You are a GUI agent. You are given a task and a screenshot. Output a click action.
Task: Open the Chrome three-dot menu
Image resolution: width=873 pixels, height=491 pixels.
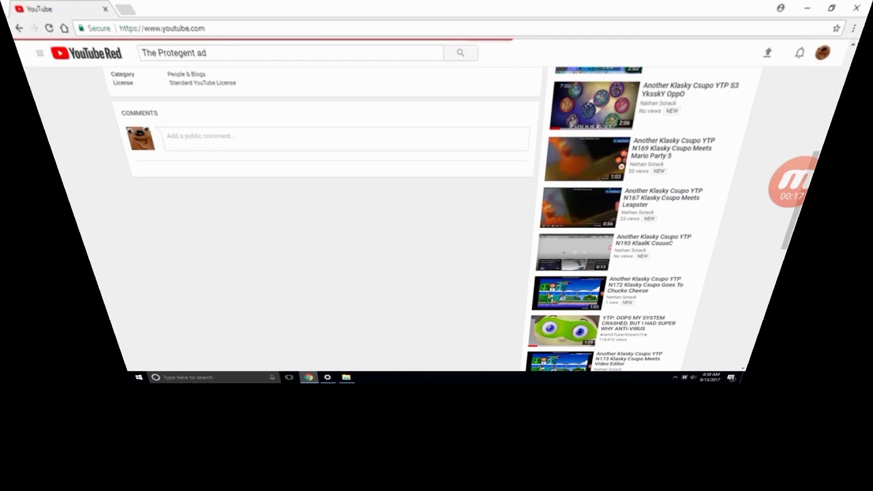tap(854, 28)
